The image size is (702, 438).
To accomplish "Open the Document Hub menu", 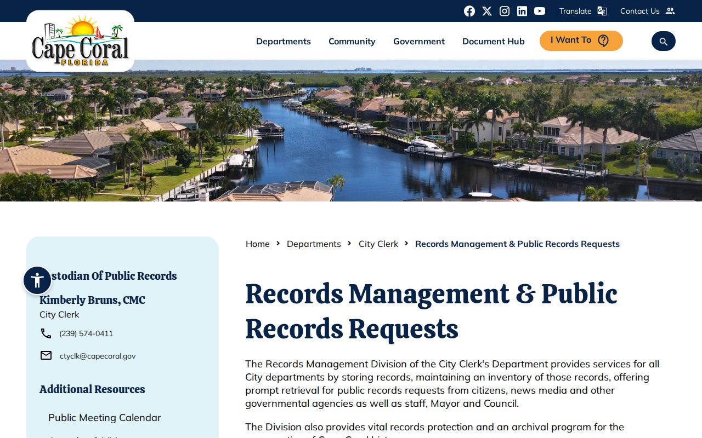I will [494, 41].
